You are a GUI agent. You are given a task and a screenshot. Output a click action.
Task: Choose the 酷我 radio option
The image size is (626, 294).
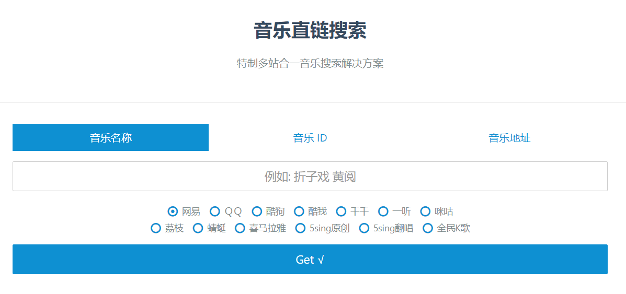(299, 211)
